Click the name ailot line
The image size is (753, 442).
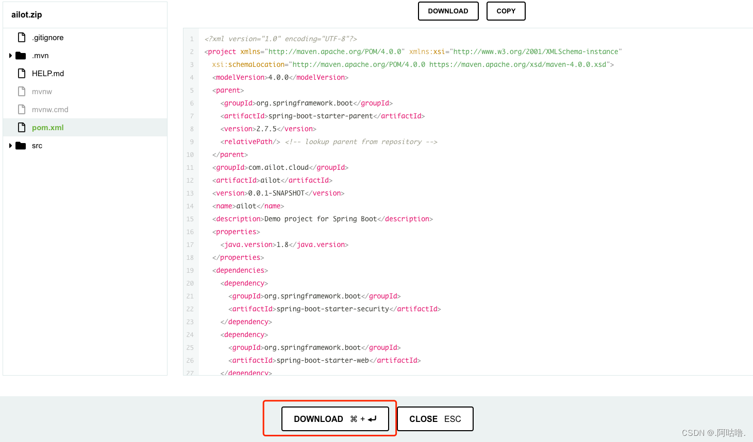248,206
